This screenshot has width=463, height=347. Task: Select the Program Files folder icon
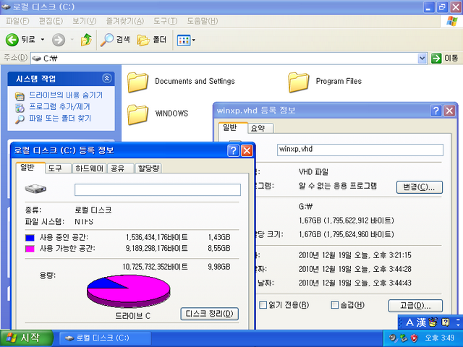299,82
